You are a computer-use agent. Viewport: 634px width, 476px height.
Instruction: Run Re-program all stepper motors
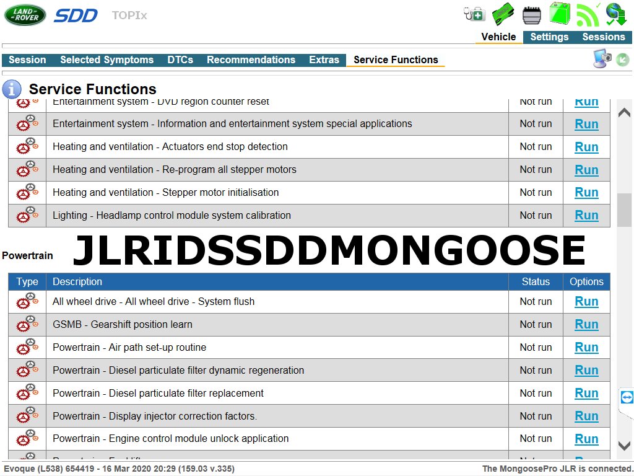click(586, 170)
